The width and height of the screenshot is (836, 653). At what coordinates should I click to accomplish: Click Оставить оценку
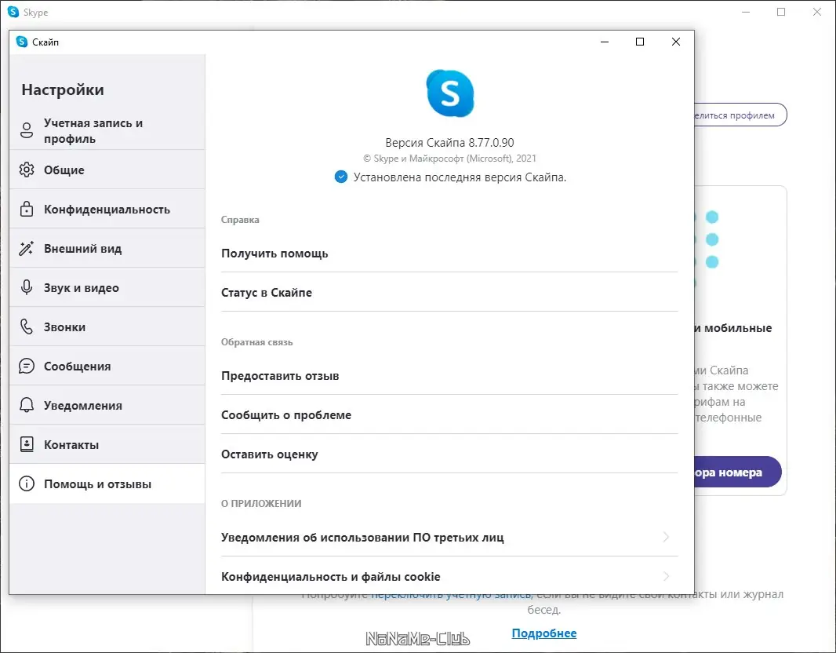click(x=449, y=454)
